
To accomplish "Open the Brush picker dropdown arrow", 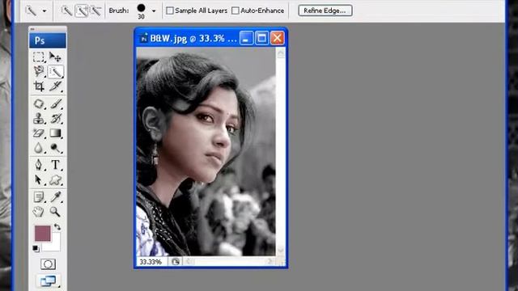I will tap(154, 11).
